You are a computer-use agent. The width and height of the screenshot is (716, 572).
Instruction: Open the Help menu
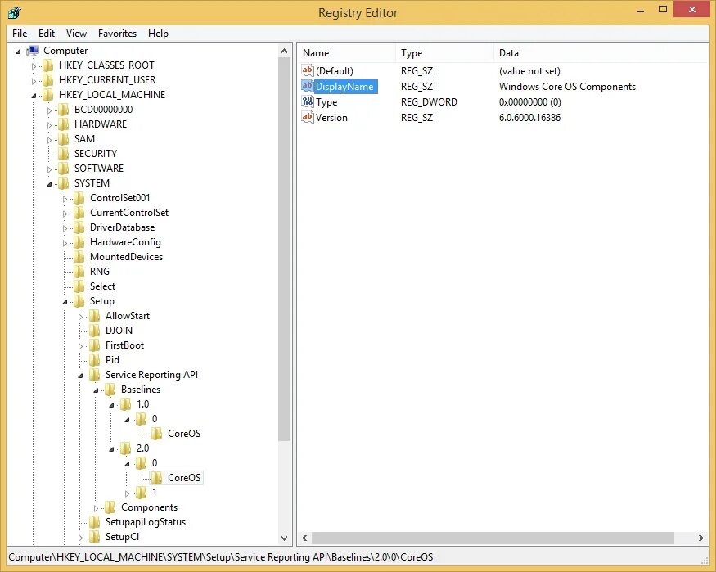tap(158, 34)
